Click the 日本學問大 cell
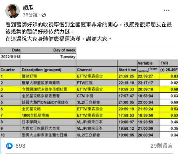The width and height of the screenshot is (178, 154). tap(48, 122)
